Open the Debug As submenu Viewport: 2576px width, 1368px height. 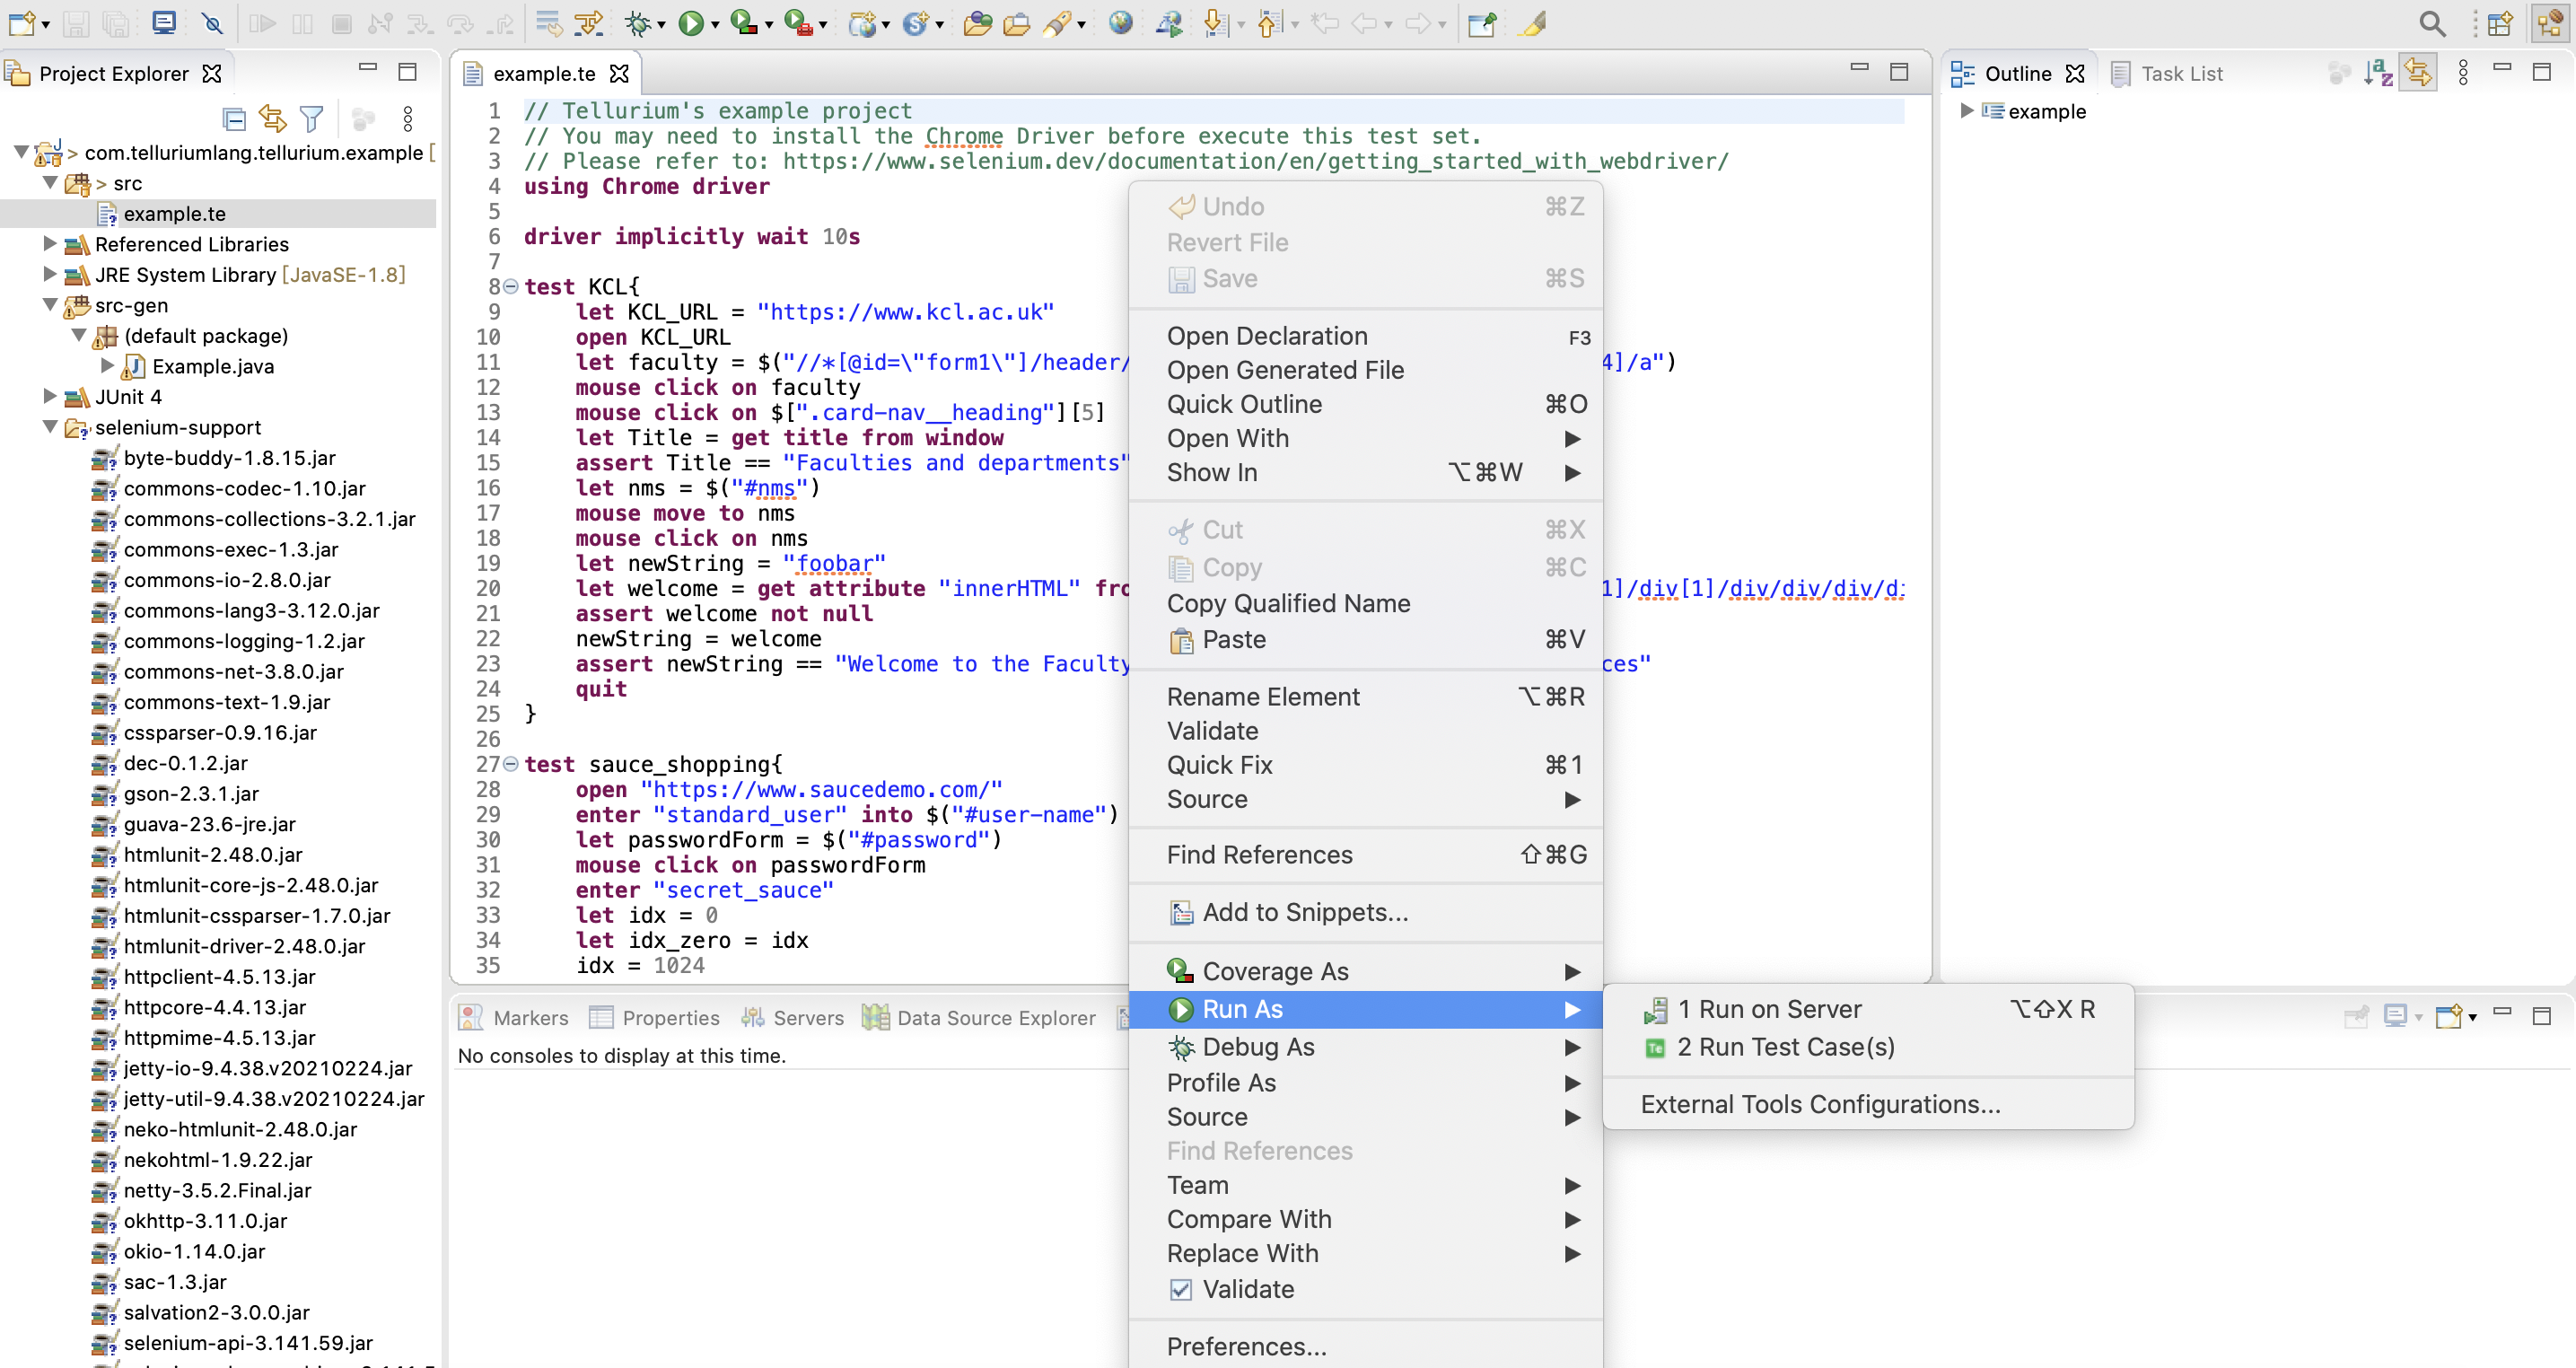click(1256, 1046)
